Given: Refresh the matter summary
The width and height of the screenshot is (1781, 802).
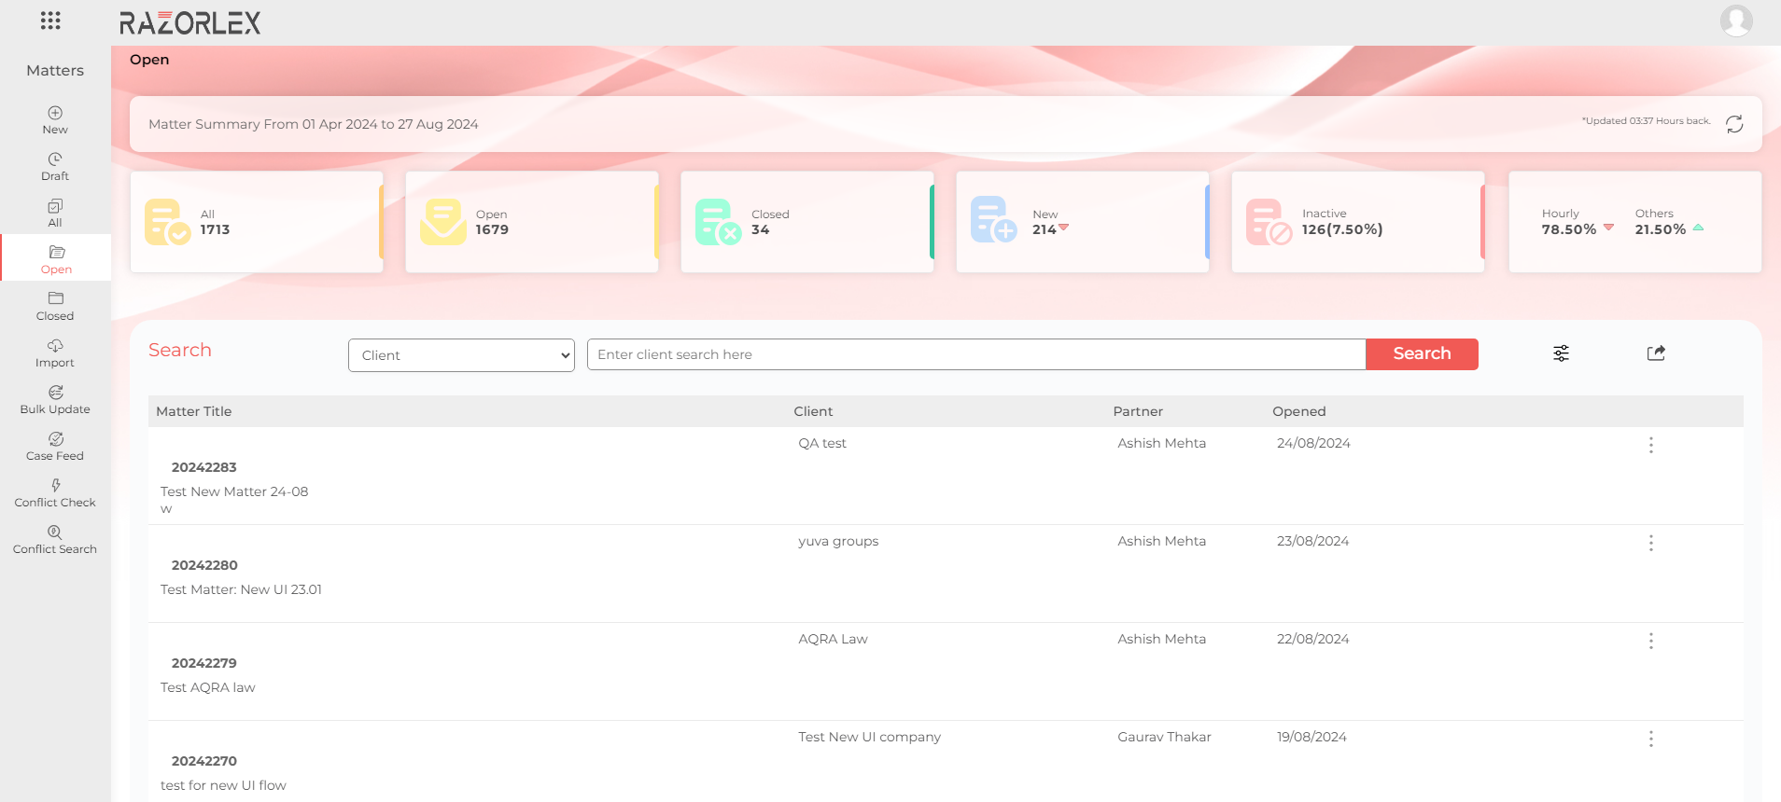Looking at the screenshot, I should 1734,124.
